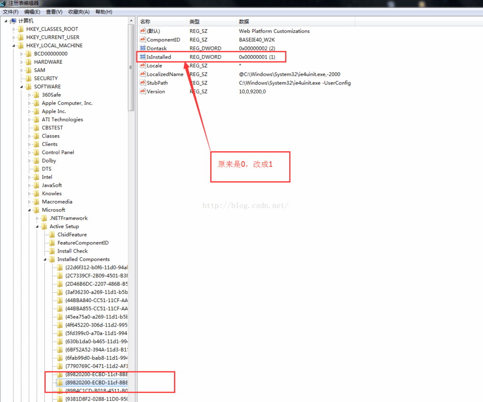This screenshot has height=402, width=483.
Task: Open the 文件(F) menu
Action: (x=11, y=12)
